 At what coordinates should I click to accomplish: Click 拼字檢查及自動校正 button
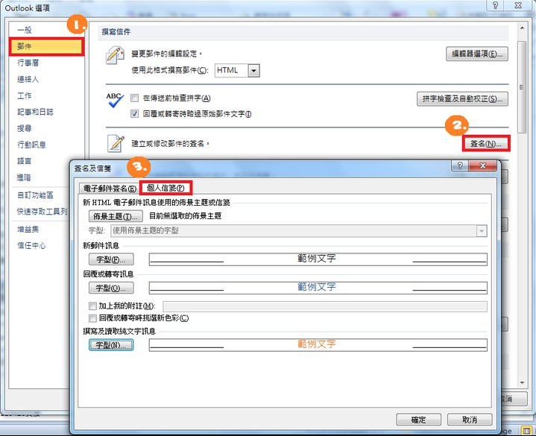pos(462,99)
